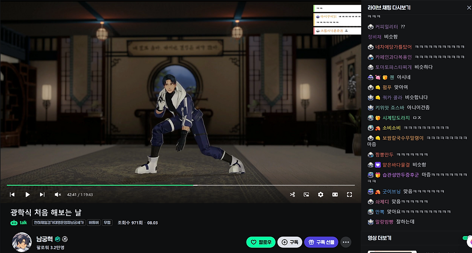Select the 무협 tag
This screenshot has width=472, height=253.
click(107, 223)
